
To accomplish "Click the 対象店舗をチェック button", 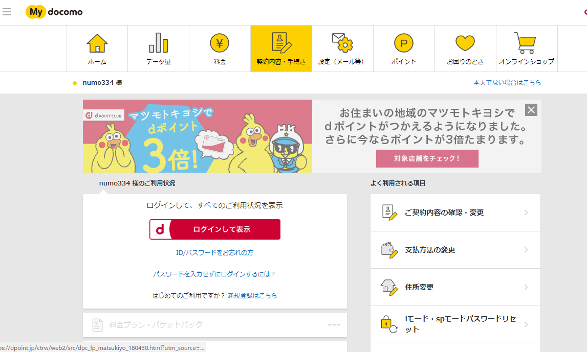I will 427,158.
